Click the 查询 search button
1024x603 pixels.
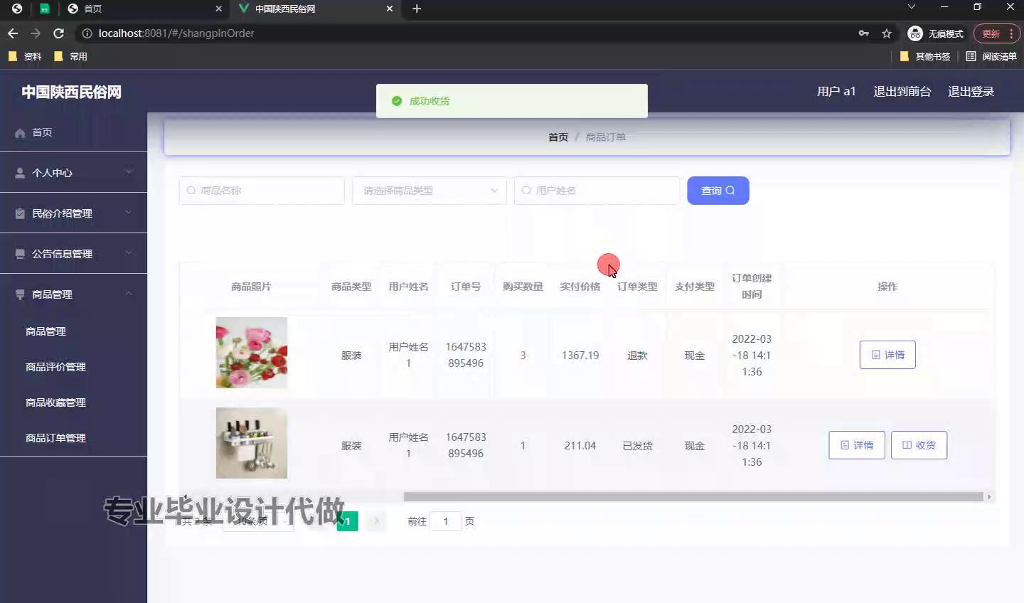pyautogui.click(x=718, y=191)
